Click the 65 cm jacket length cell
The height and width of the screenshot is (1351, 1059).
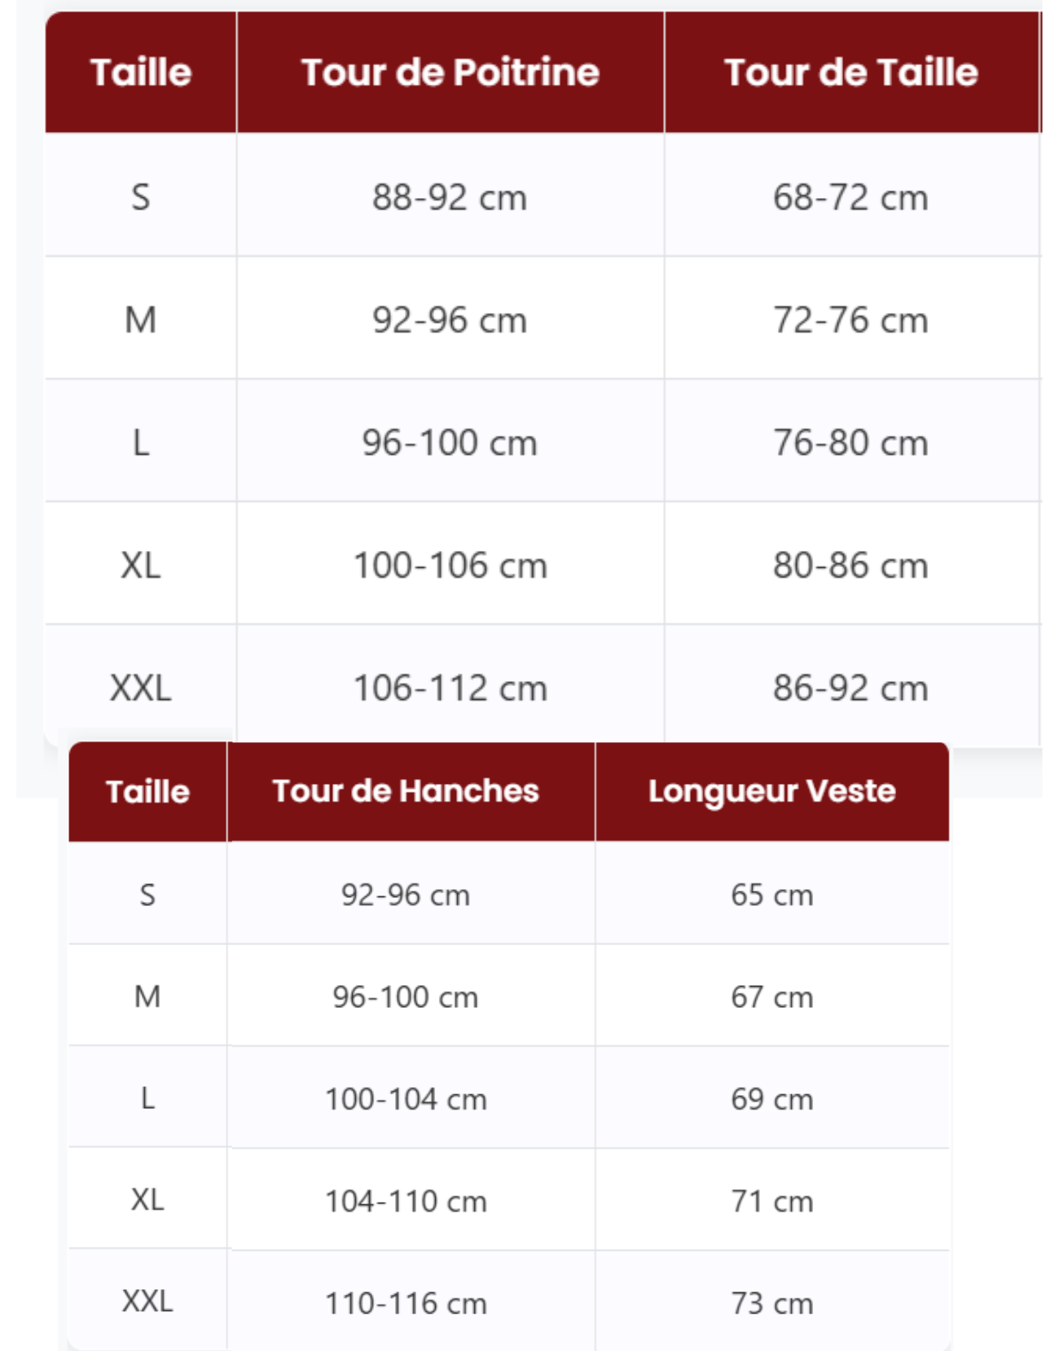point(771,895)
